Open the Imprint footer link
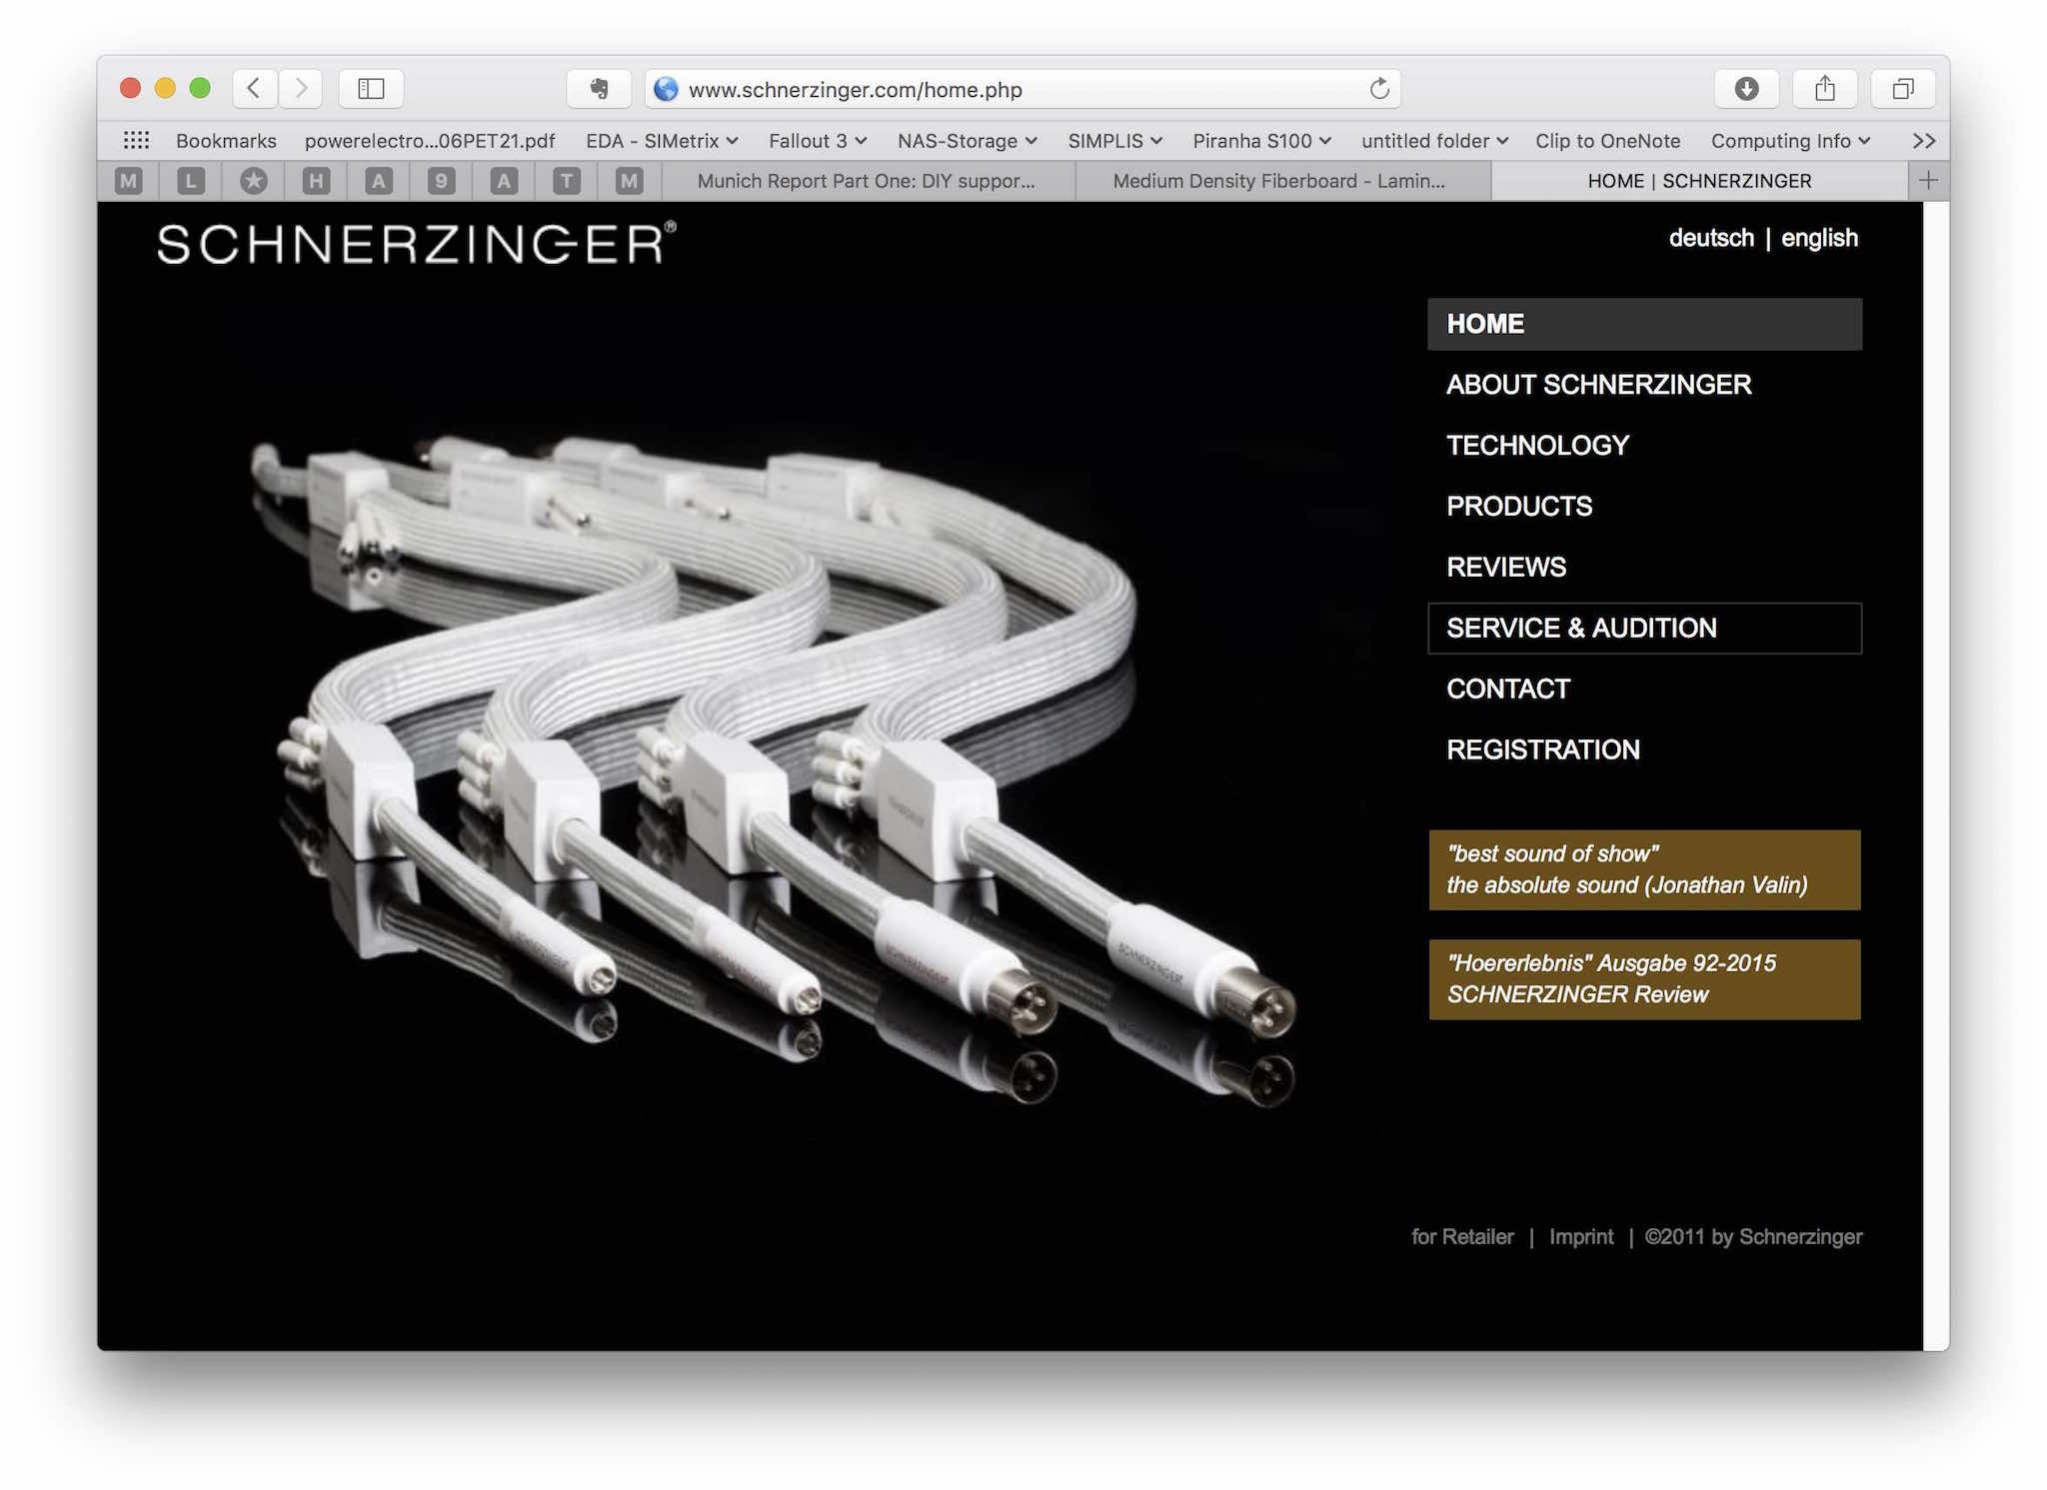The height and width of the screenshot is (1490, 2047). click(1581, 1237)
